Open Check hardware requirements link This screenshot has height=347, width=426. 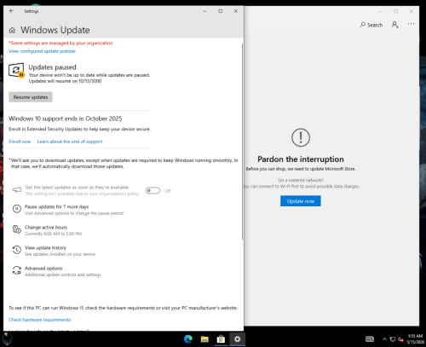(40, 320)
